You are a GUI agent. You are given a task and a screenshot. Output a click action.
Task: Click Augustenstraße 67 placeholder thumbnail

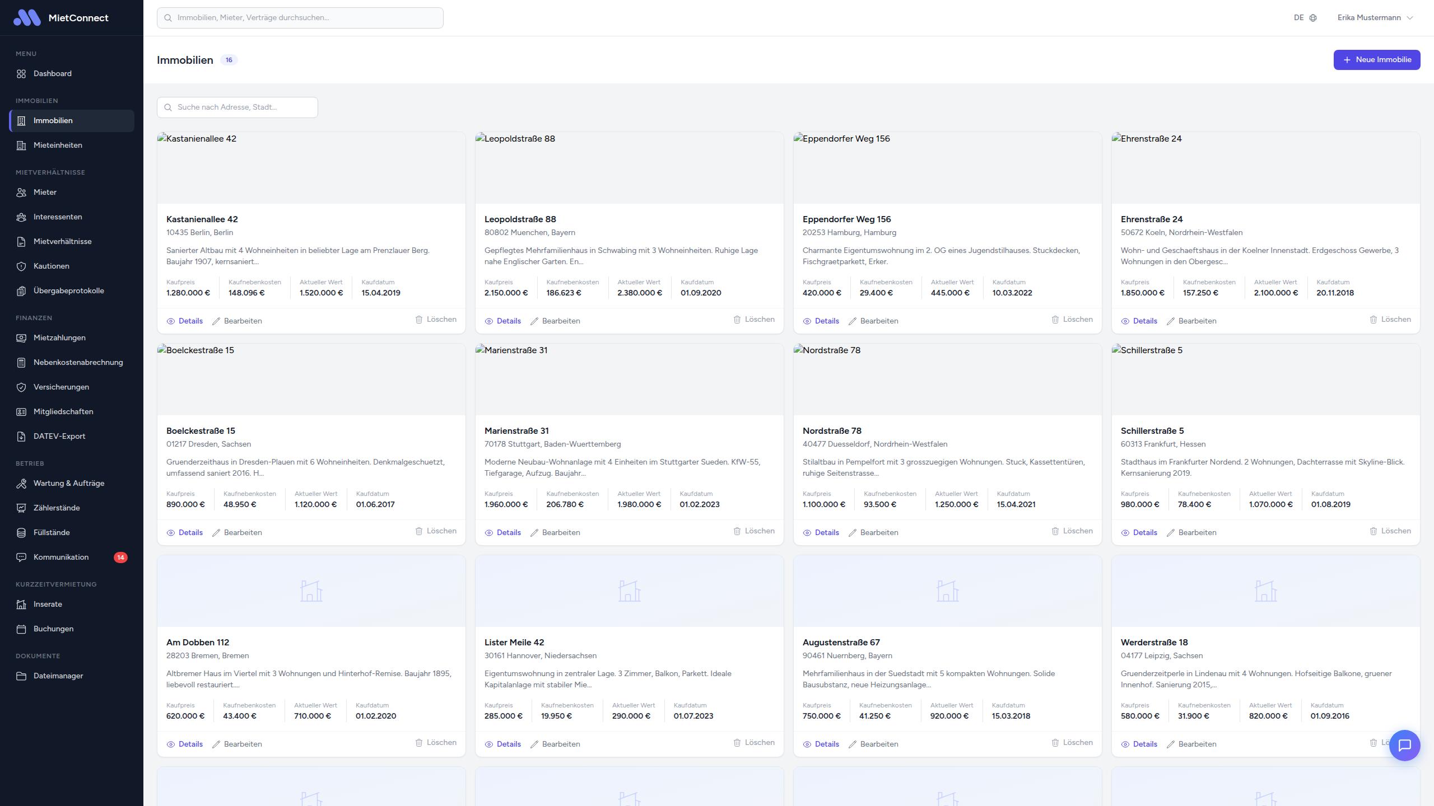coord(947,591)
